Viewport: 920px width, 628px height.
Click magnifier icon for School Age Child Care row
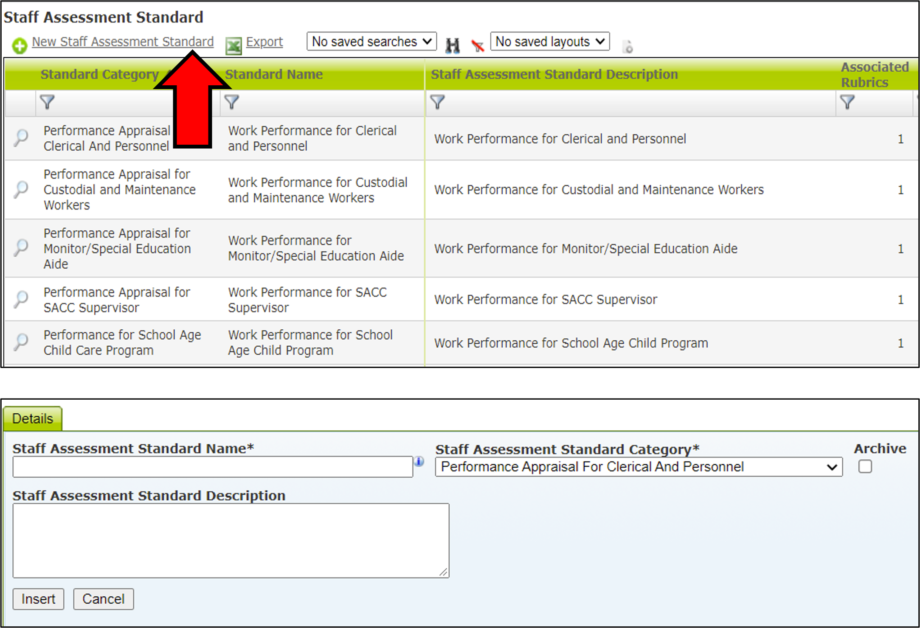tap(20, 342)
